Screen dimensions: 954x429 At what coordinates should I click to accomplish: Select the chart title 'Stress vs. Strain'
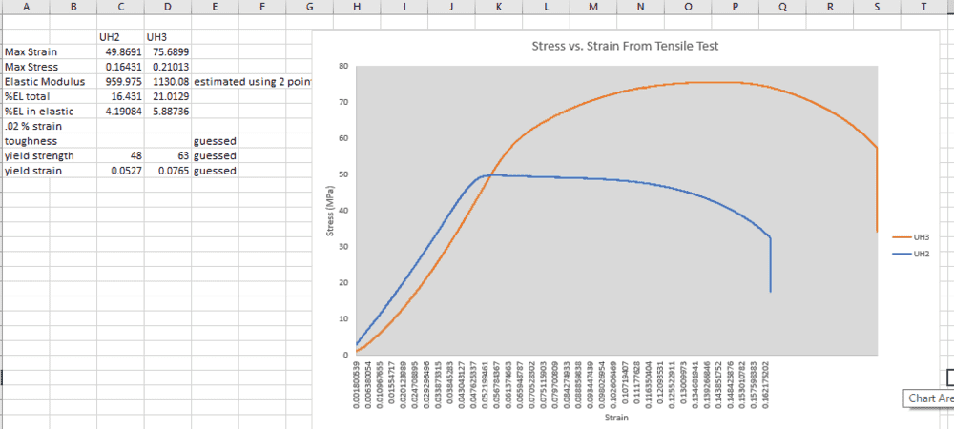click(x=625, y=46)
